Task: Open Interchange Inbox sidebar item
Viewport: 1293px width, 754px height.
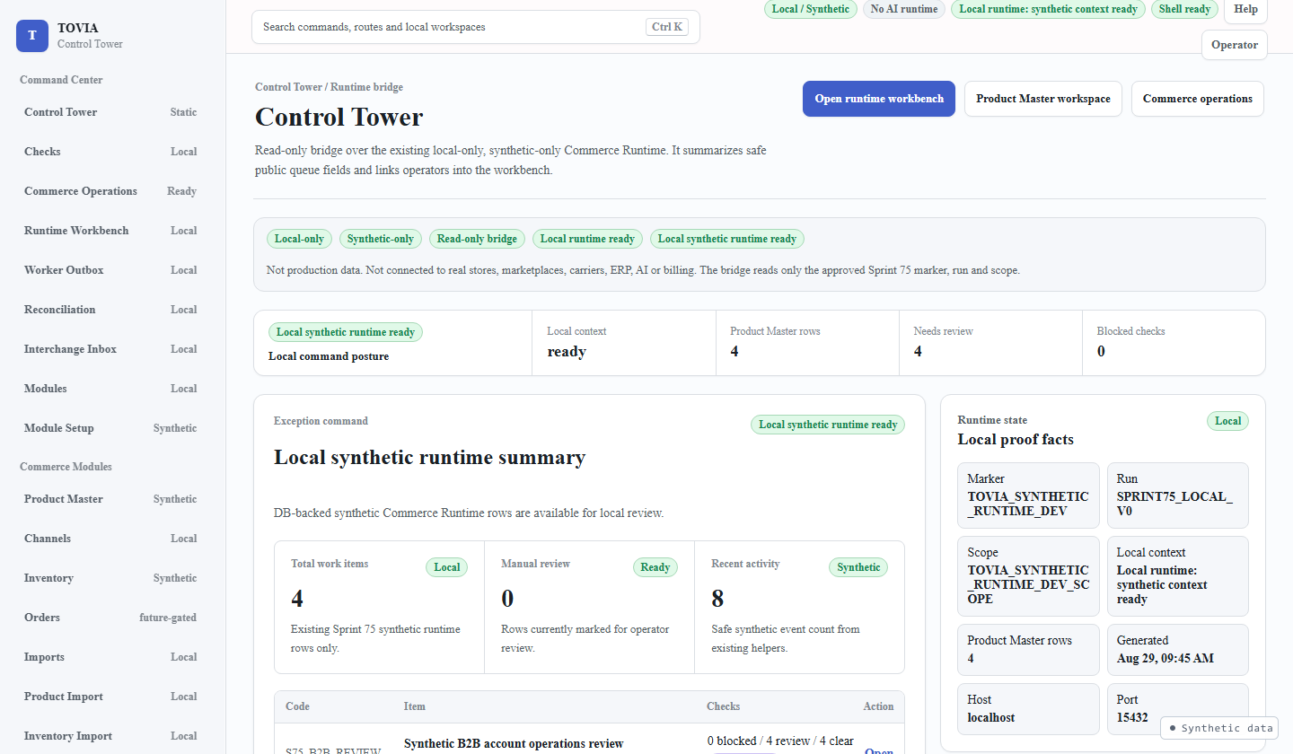Action: tap(110, 349)
